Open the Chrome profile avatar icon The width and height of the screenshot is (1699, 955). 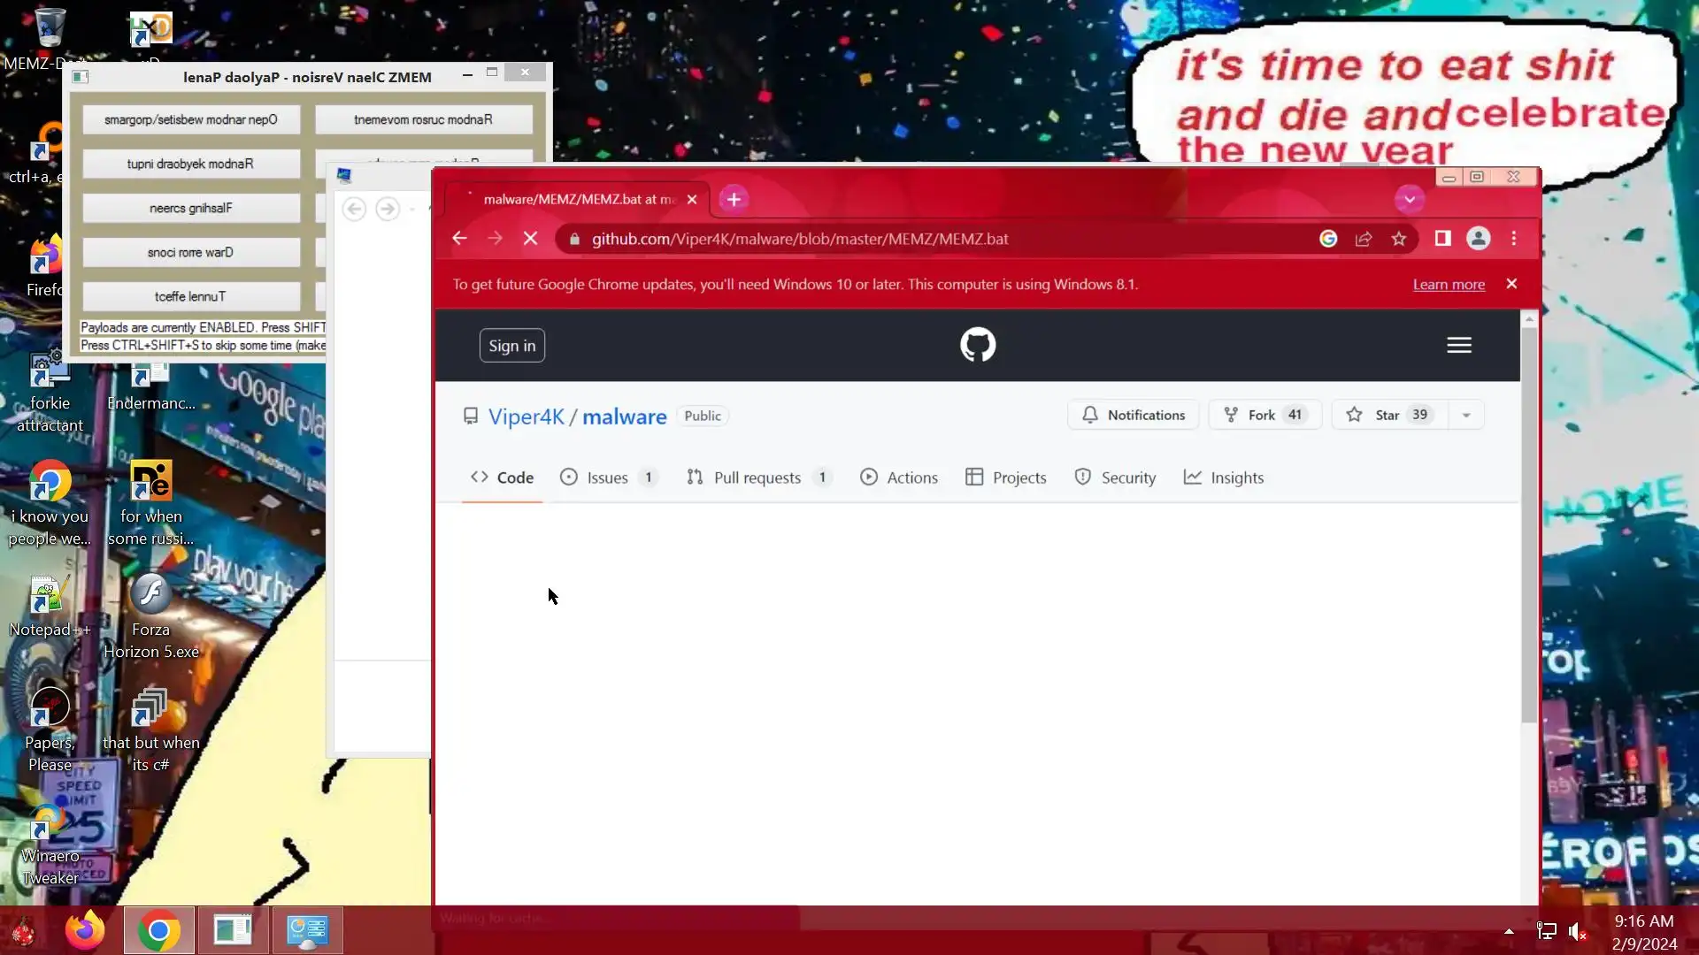tap(1479, 239)
